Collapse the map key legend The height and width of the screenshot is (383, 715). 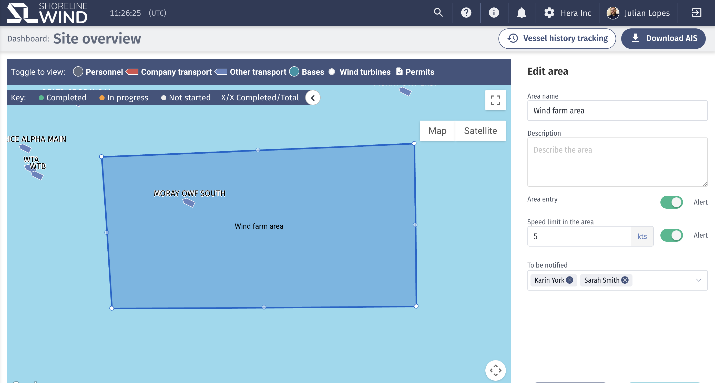click(x=313, y=98)
